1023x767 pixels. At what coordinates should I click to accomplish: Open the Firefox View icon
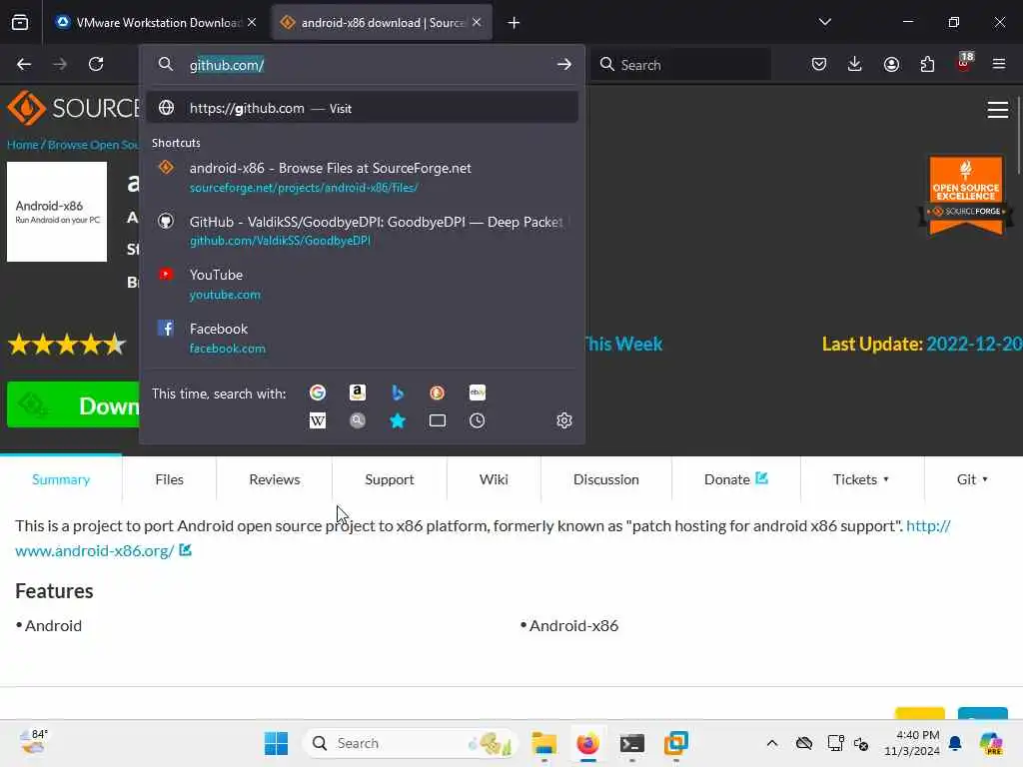point(20,22)
